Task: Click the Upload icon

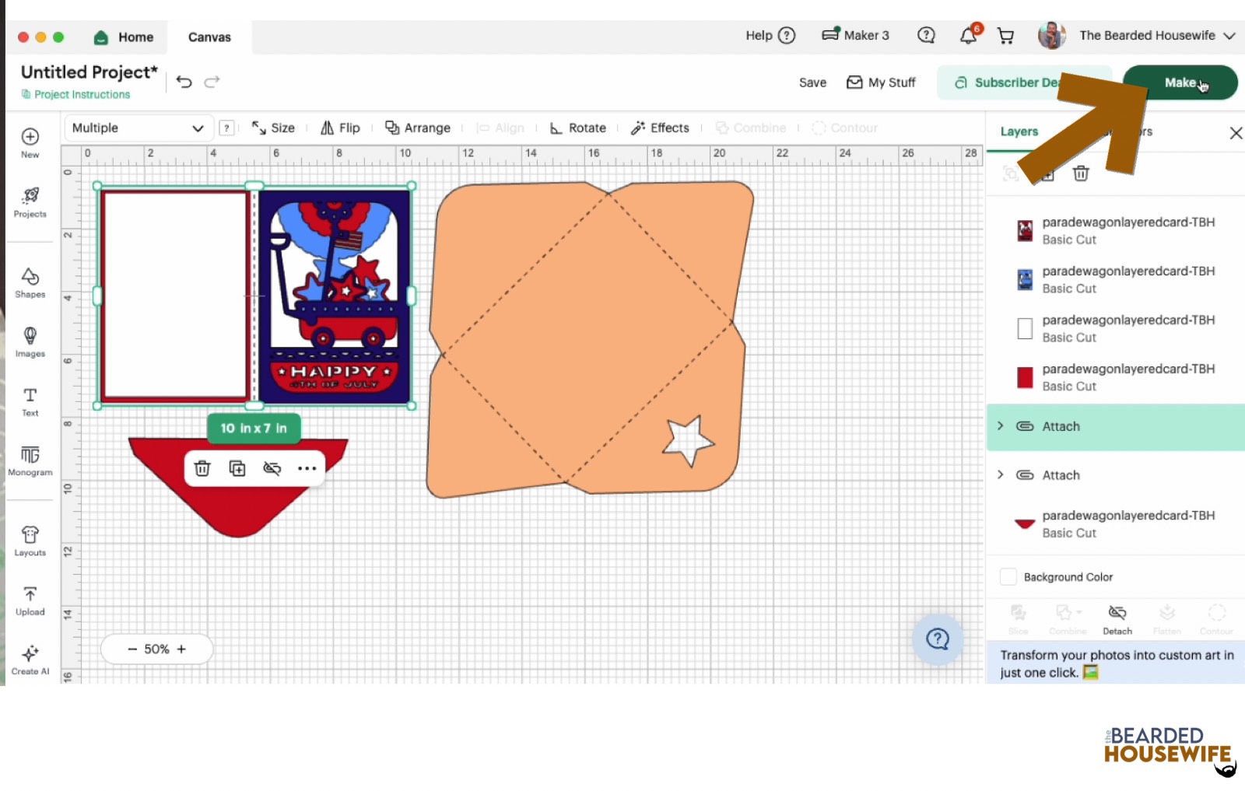Action: click(x=30, y=600)
